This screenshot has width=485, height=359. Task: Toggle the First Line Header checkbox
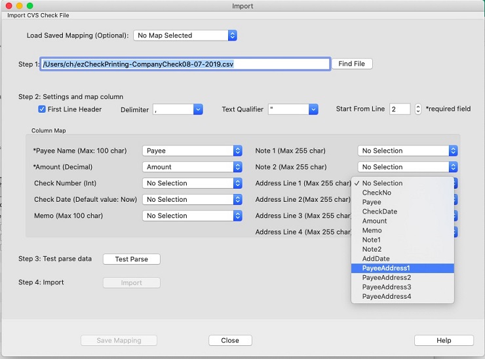(x=42, y=109)
